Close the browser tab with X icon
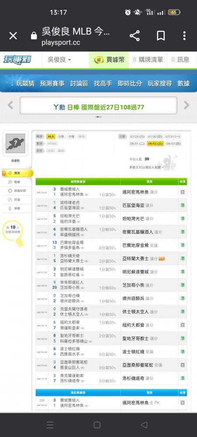This screenshot has width=197, height=437. [13, 36]
